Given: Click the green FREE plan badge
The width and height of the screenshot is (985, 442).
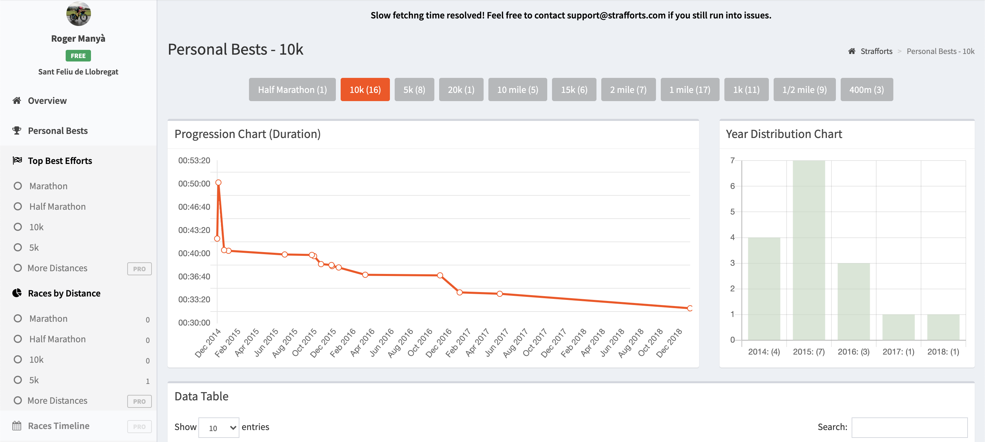Looking at the screenshot, I should (x=78, y=56).
